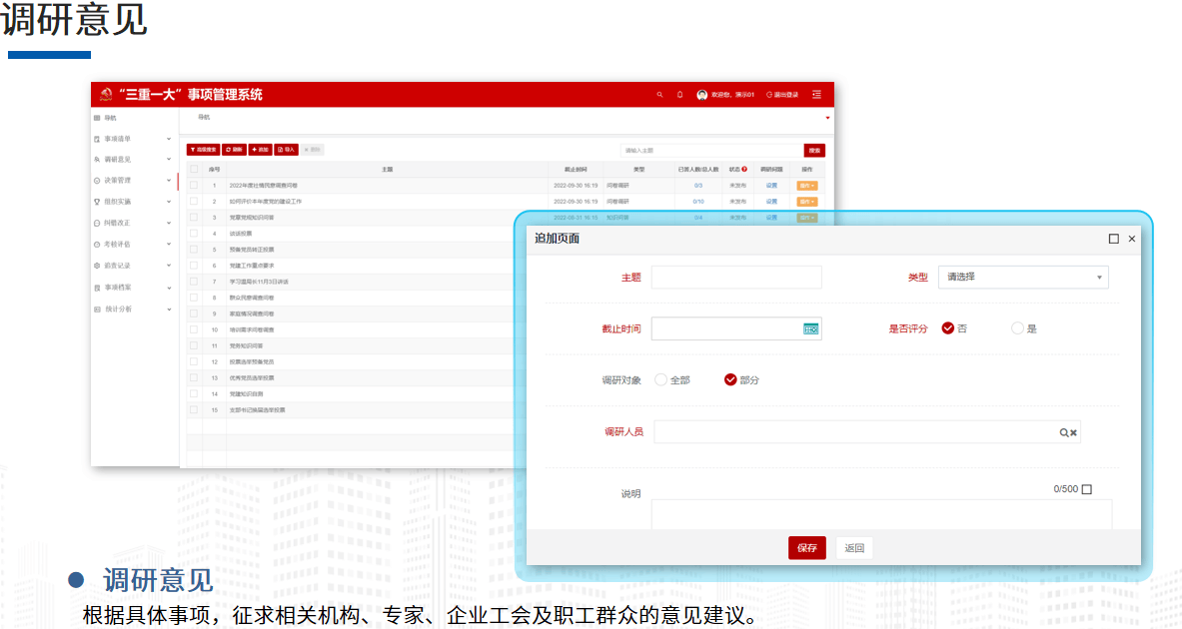This screenshot has width=1182, height=629.
Task: Click the search magnifier in the 调研人员 field
Action: point(1064,432)
